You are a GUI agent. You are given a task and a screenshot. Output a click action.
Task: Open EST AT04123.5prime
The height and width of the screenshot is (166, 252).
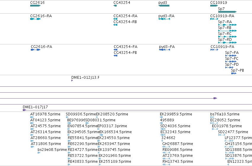click(x=32, y=123)
